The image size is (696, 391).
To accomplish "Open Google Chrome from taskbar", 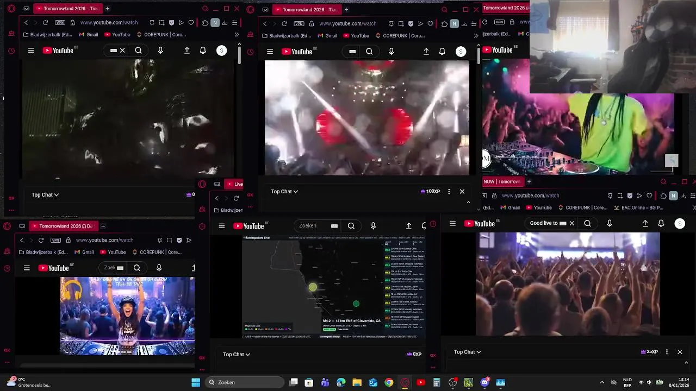I will pos(389,382).
